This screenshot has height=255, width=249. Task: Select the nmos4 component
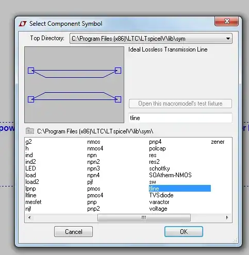95,148
